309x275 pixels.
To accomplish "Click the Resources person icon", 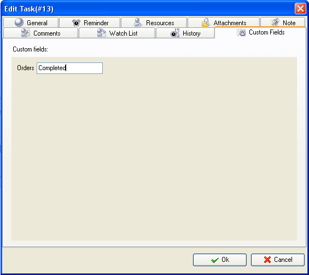I will [138, 22].
